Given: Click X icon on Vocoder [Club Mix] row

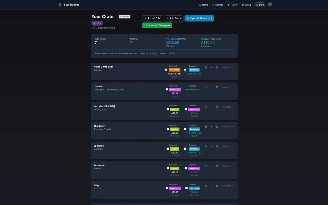Looking at the screenshot, I should click(x=211, y=107).
